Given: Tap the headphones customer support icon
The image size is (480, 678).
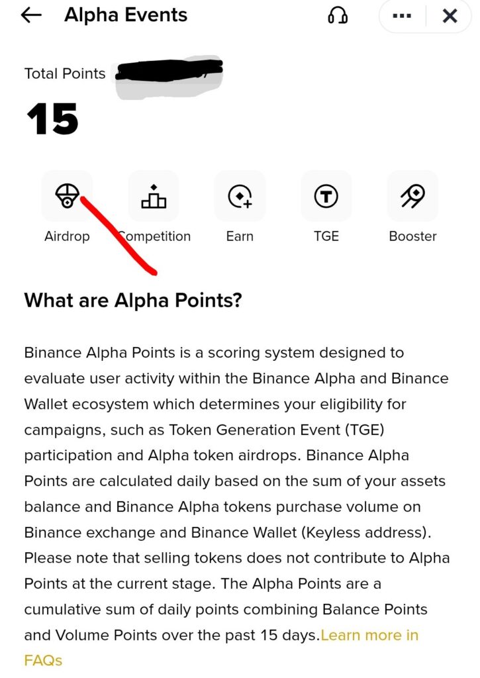Looking at the screenshot, I should tap(338, 15).
